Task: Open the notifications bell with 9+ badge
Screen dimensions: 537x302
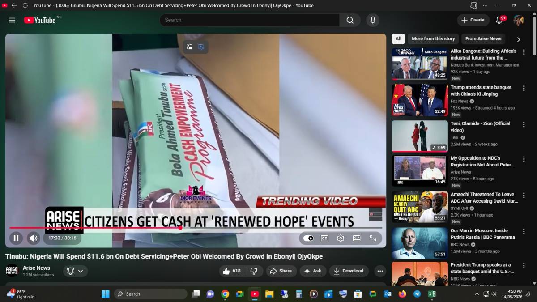Action: click(x=499, y=20)
